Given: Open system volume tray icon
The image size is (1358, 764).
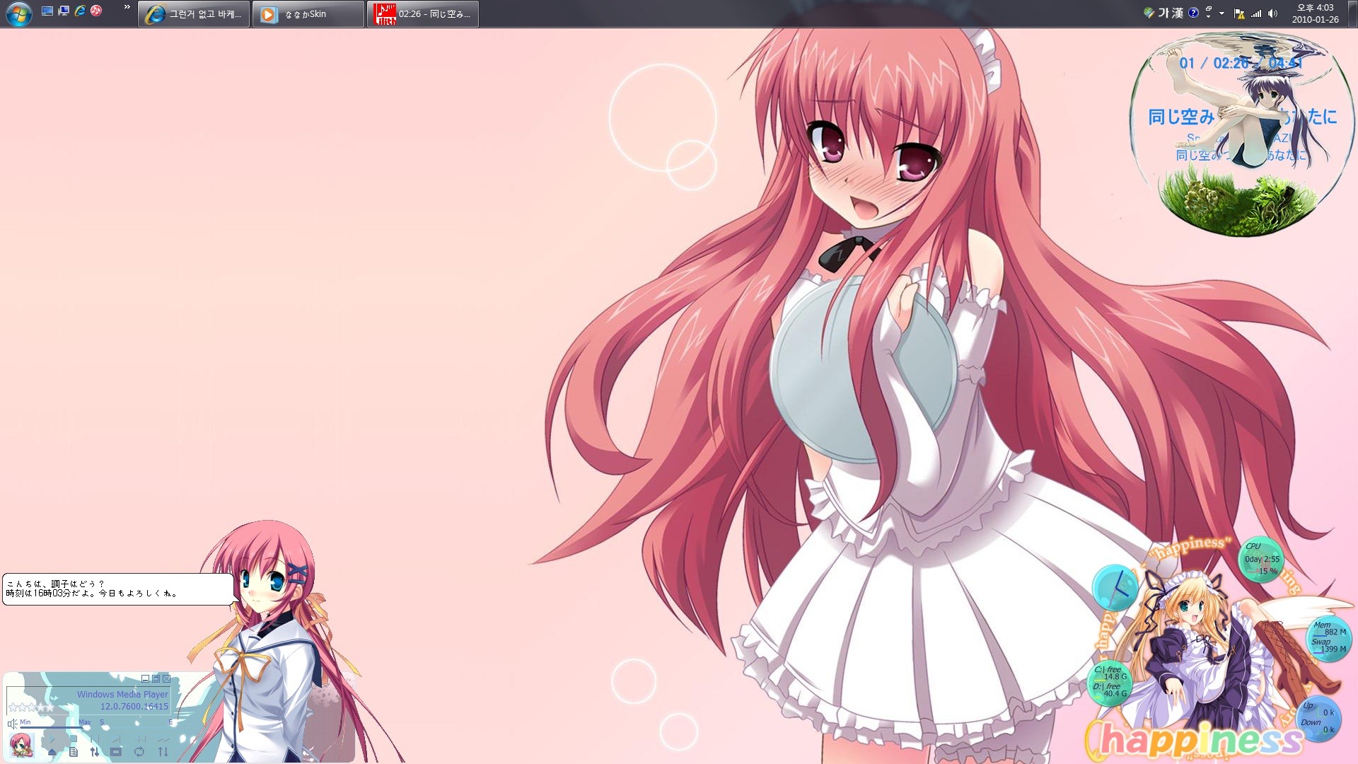Looking at the screenshot, I should [x=1272, y=13].
